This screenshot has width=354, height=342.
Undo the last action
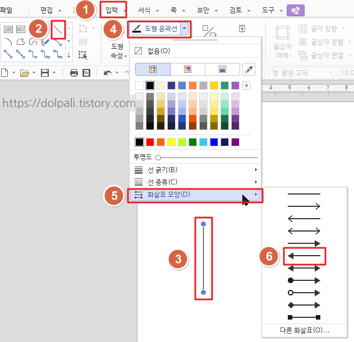(108, 73)
